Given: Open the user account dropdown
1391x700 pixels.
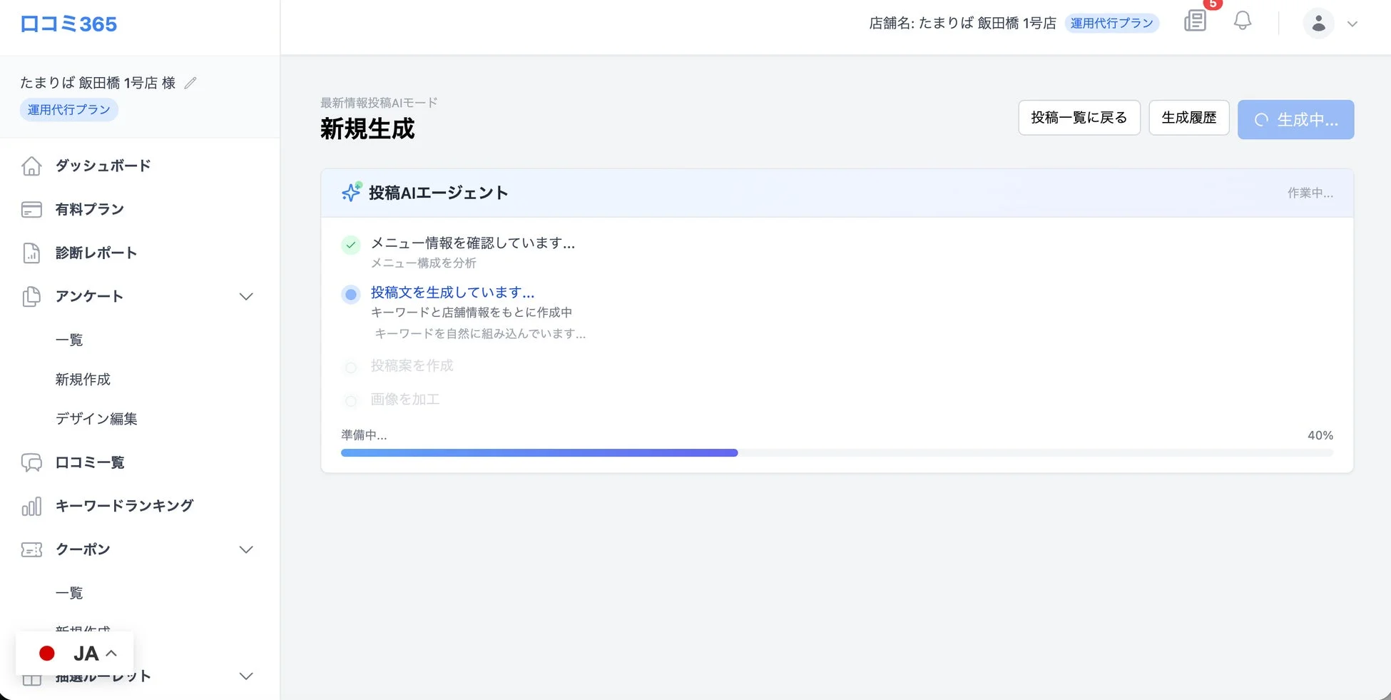Looking at the screenshot, I should [1318, 23].
